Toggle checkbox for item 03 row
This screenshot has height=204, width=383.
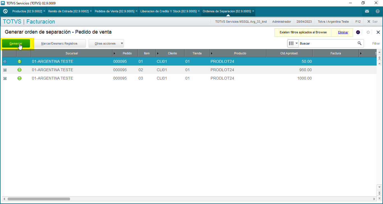[5, 78]
